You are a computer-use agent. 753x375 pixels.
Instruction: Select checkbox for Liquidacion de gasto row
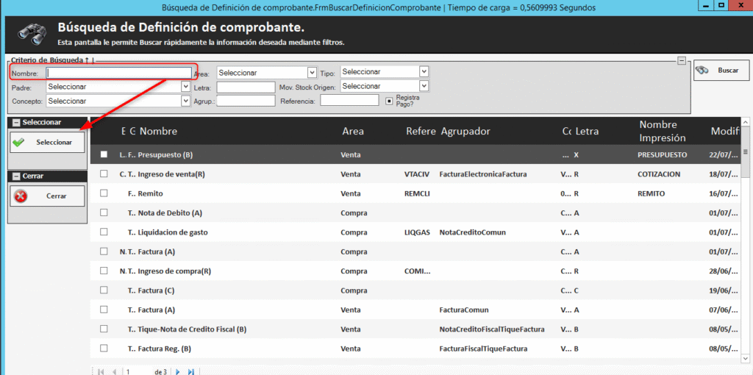tap(104, 232)
